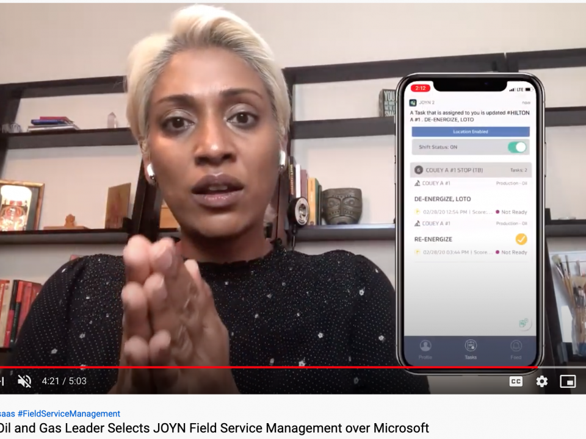Open the DE-ENERGIZE, LOTO task
This screenshot has width=586, height=439.
coord(443,199)
